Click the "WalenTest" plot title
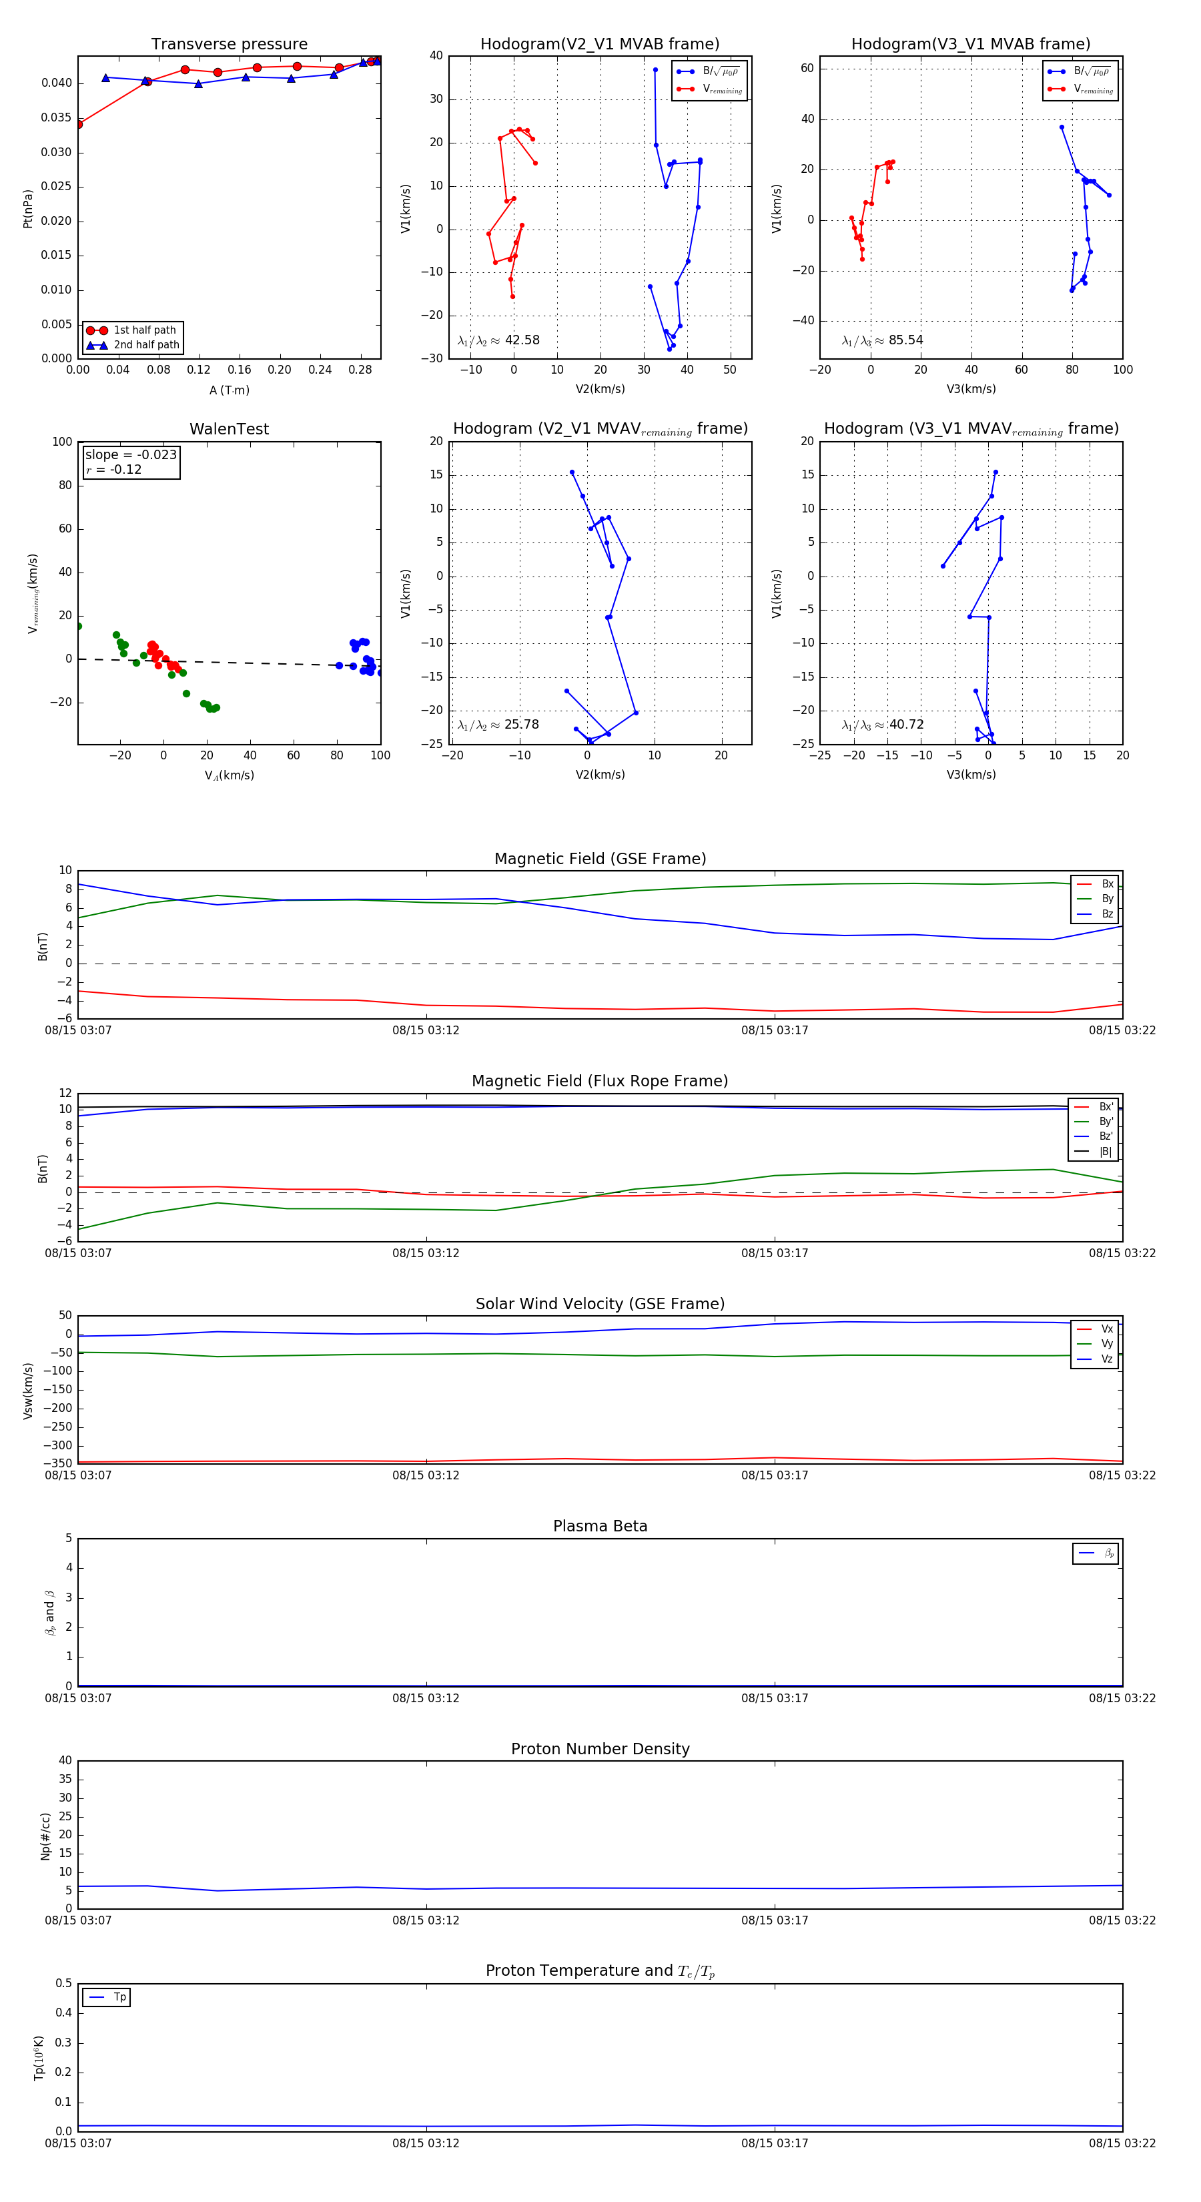1201x2202 pixels. pos(229,429)
